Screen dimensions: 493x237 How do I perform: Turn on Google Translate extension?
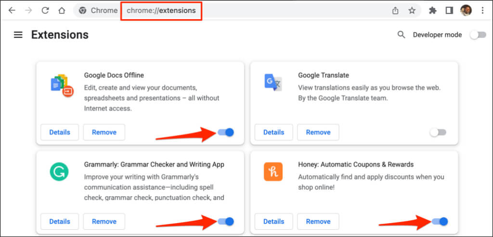point(438,132)
